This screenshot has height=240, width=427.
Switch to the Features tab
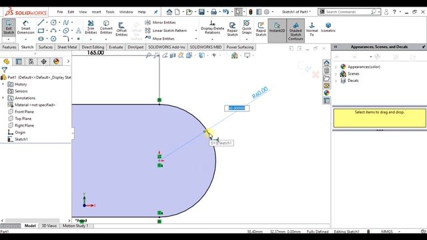pyautogui.click(x=9, y=47)
